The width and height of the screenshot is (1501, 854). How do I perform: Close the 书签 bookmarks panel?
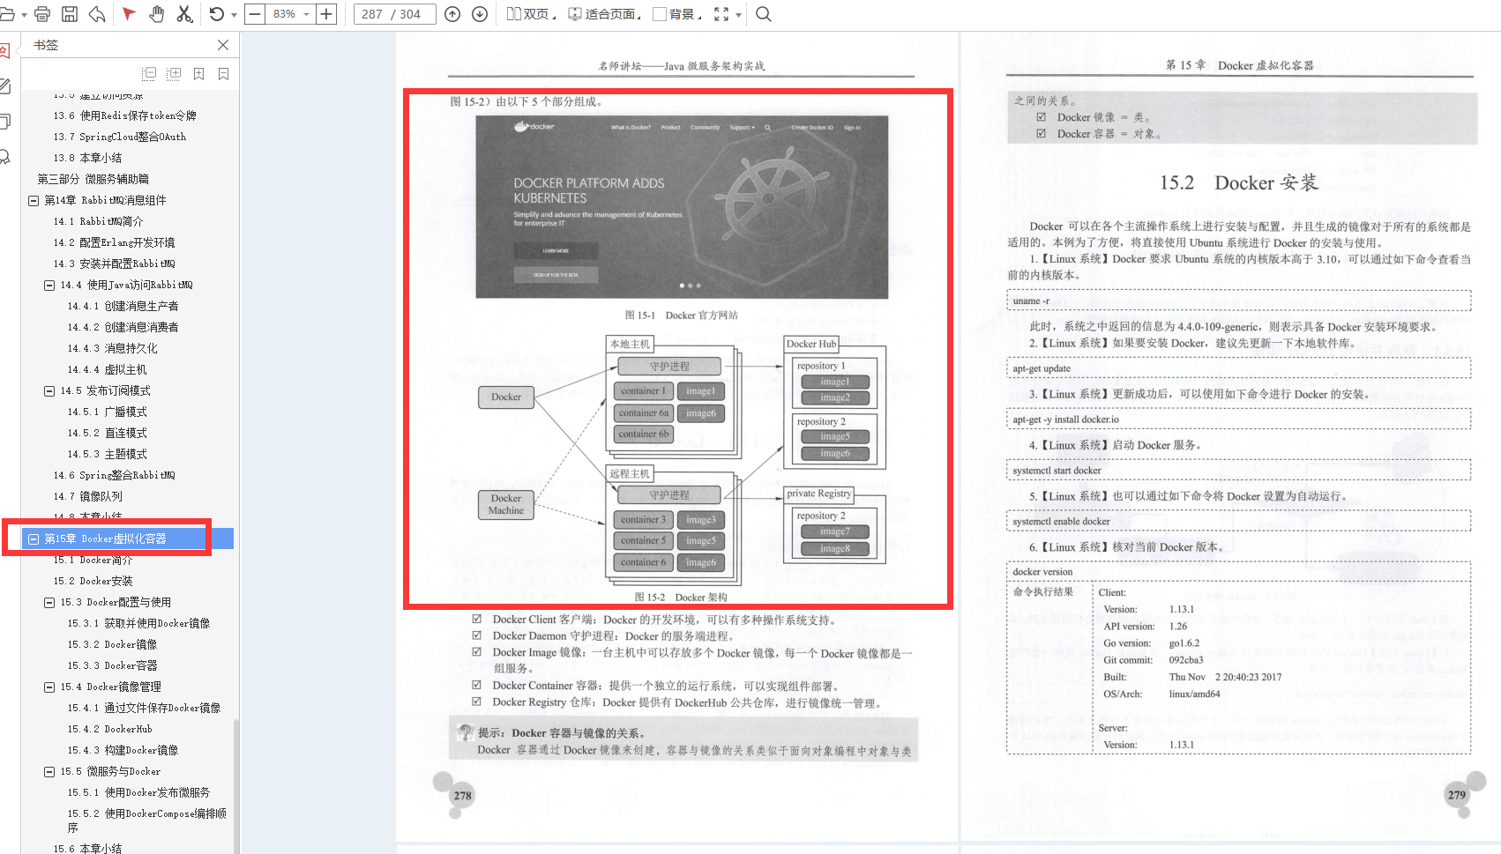(x=223, y=45)
